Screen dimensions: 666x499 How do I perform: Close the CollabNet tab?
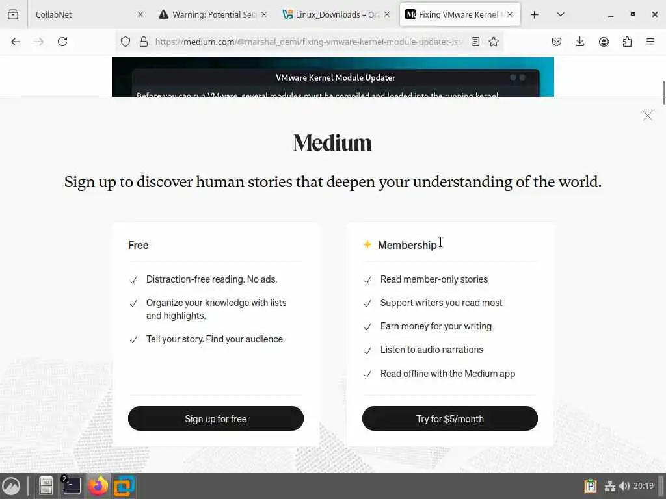140,14
